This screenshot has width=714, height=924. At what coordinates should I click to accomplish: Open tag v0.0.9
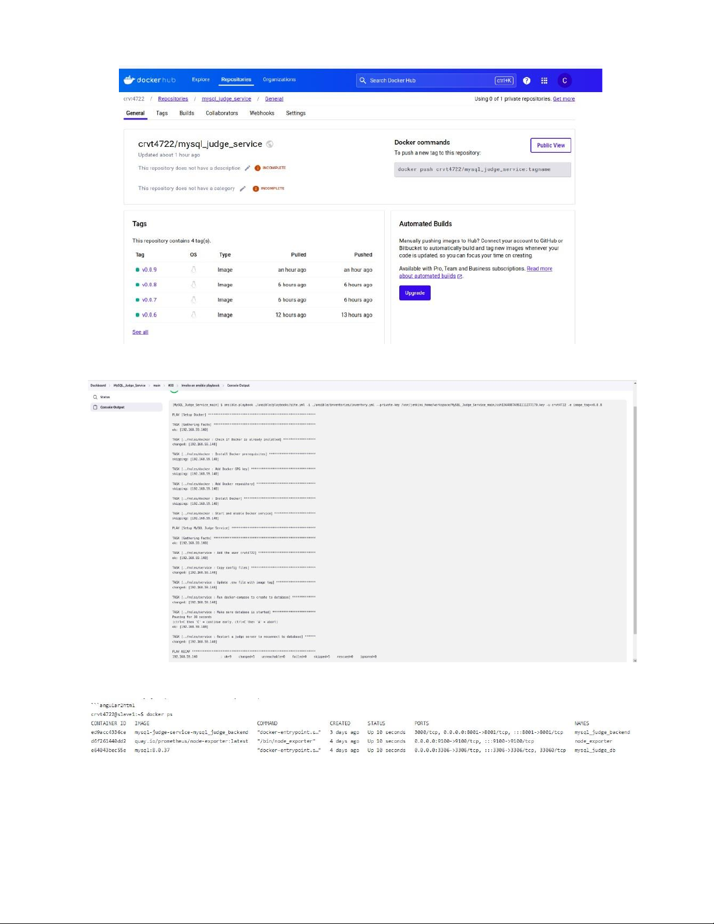pos(149,270)
